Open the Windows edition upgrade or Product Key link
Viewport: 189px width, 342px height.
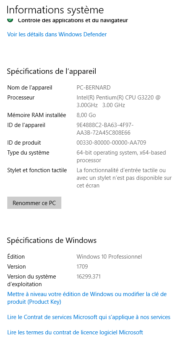(87, 298)
